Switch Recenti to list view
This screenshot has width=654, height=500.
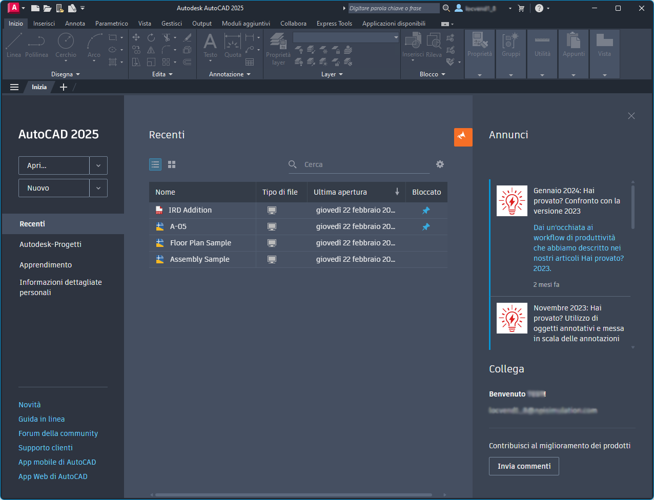tap(155, 164)
